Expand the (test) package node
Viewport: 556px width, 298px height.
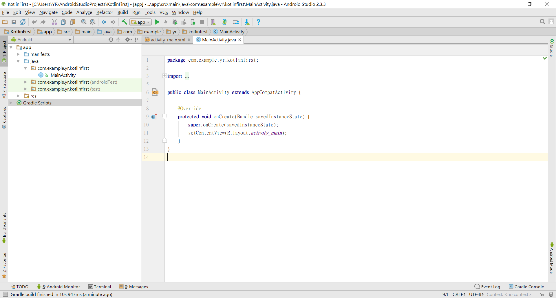point(25,89)
